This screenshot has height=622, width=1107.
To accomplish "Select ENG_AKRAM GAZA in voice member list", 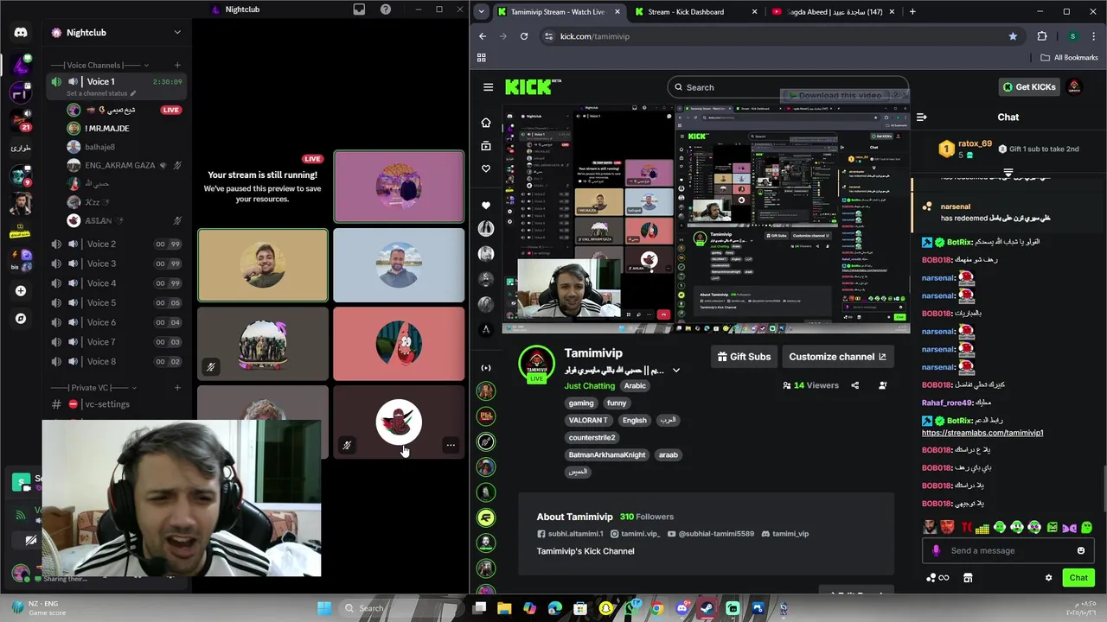I will [x=125, y=165].
